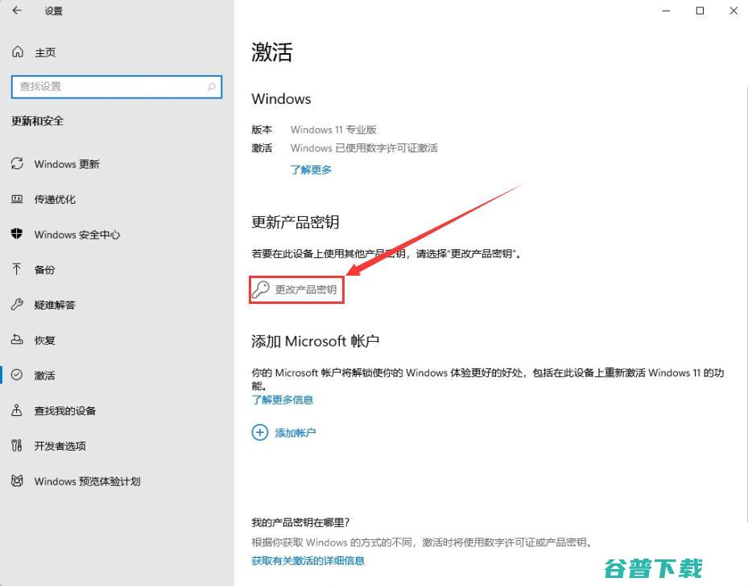Open the 了解更多 link
The width and height of the screenshot is (748, 586).
311,169
